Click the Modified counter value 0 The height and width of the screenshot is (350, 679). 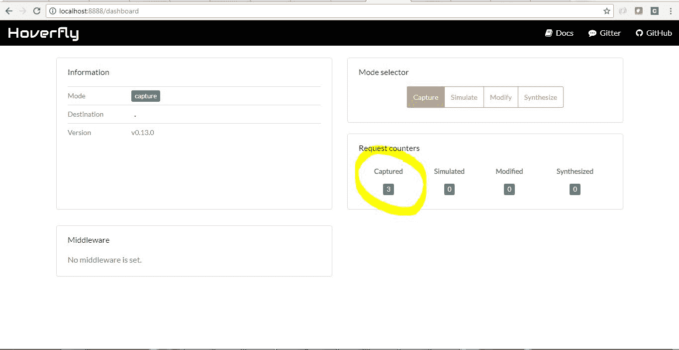[x=509, y=189]
